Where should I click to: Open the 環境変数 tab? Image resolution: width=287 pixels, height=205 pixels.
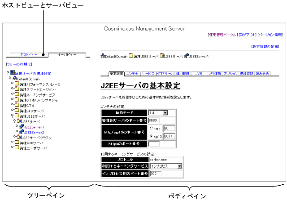point(247,74)
